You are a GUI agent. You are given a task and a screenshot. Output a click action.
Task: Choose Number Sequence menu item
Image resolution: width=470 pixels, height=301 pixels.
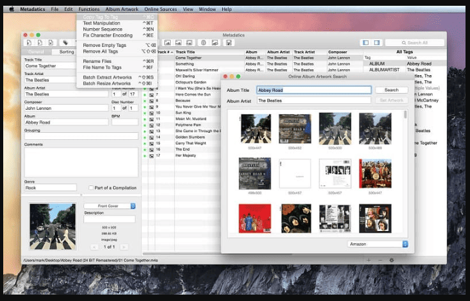(x=117, y=29)
